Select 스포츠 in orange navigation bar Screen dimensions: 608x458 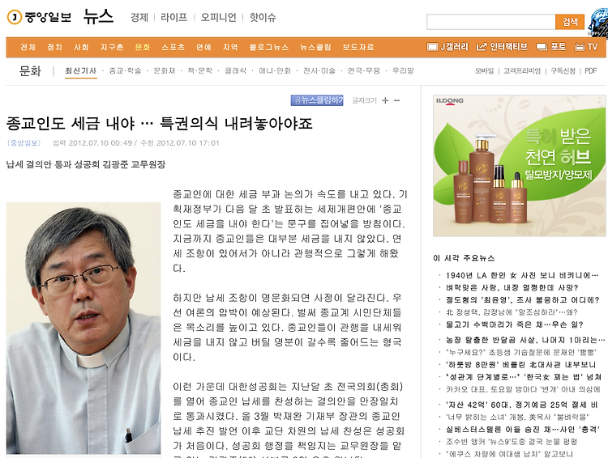(173, 47)
